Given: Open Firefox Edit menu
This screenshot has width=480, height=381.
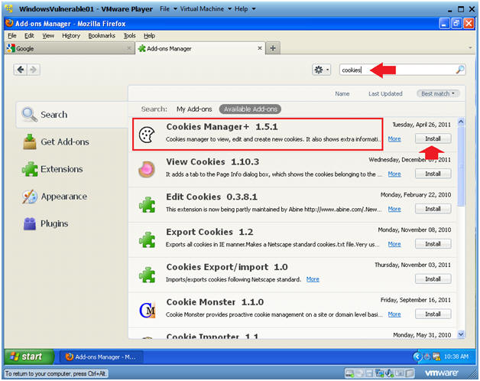Looking at the screenshot, I should [29, 36].
